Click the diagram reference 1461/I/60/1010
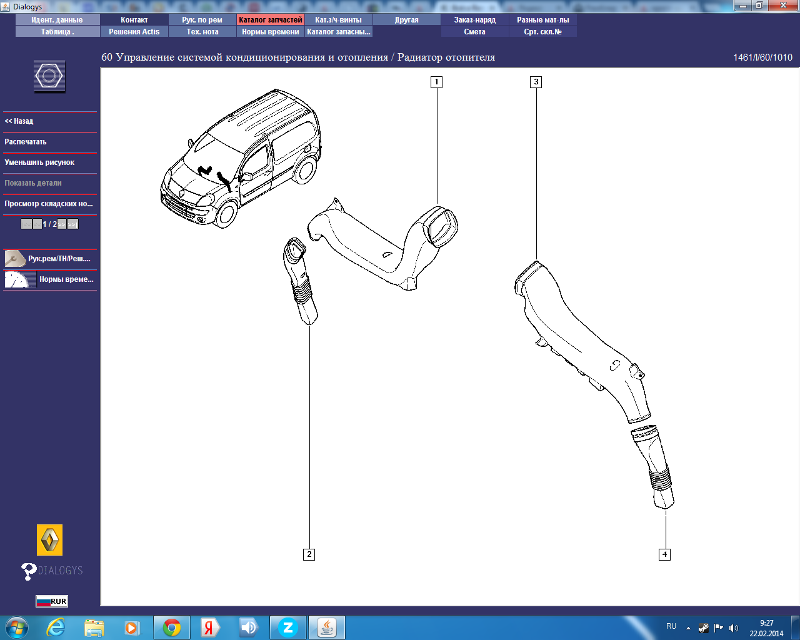Screen dimensions: 800x640 pyautogui.click(x=762, y=57)
